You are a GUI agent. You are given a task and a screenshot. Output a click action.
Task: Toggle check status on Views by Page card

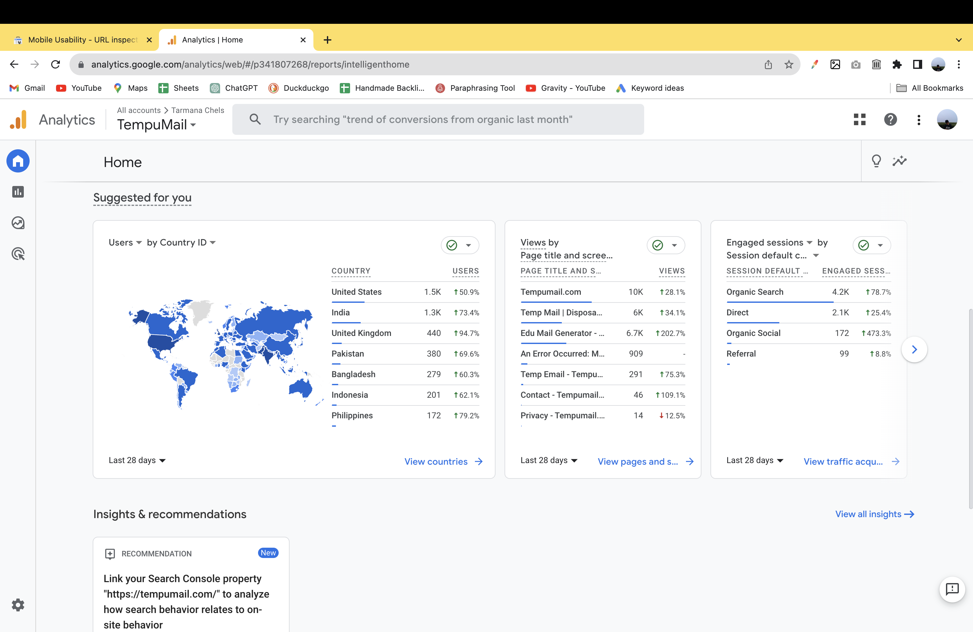point(657,245)
